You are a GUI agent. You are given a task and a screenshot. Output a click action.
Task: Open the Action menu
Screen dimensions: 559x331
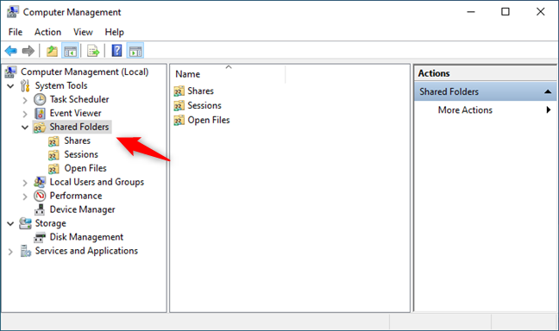tap(47, 32)
